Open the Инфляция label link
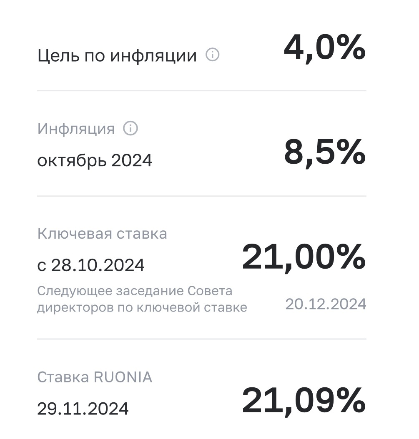The image size is (419, 439). click(76, 129)
